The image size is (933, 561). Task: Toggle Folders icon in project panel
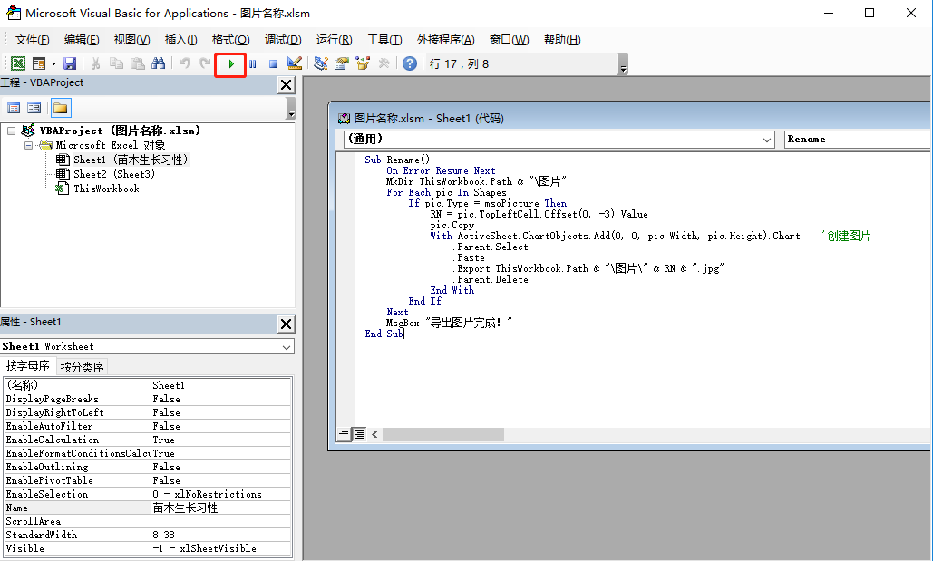(61, 108)
